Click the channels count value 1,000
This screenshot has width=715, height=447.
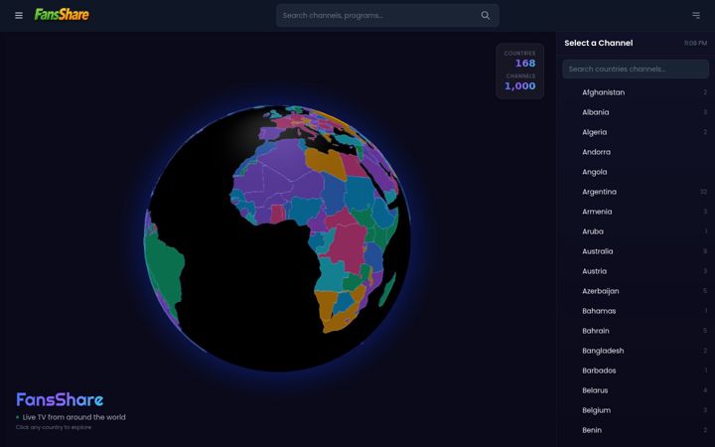pyautogui.click(x=519, y=86)
